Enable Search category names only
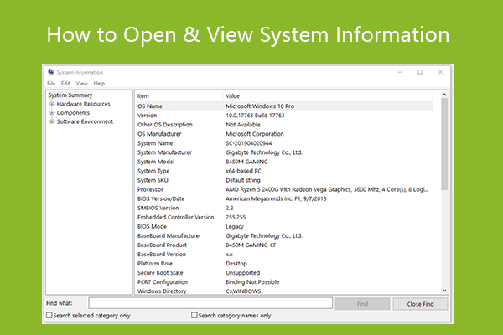The image size is (503, 335). [194, 316]
